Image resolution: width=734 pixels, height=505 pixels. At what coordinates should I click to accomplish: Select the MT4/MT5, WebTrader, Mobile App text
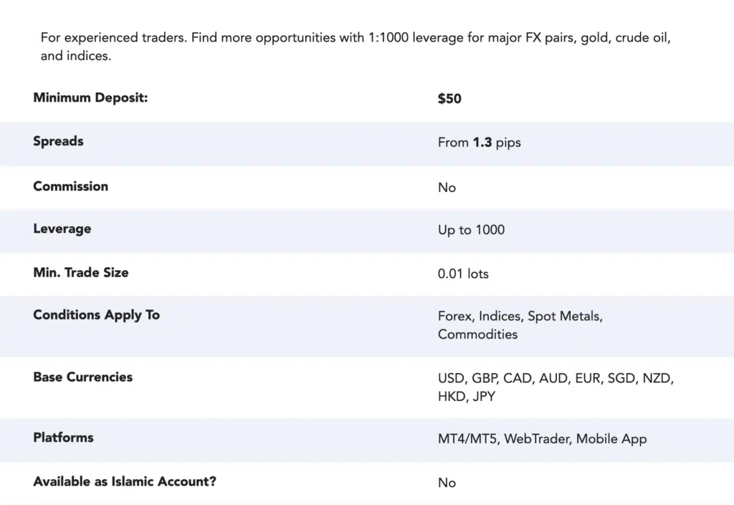[542, 438]
